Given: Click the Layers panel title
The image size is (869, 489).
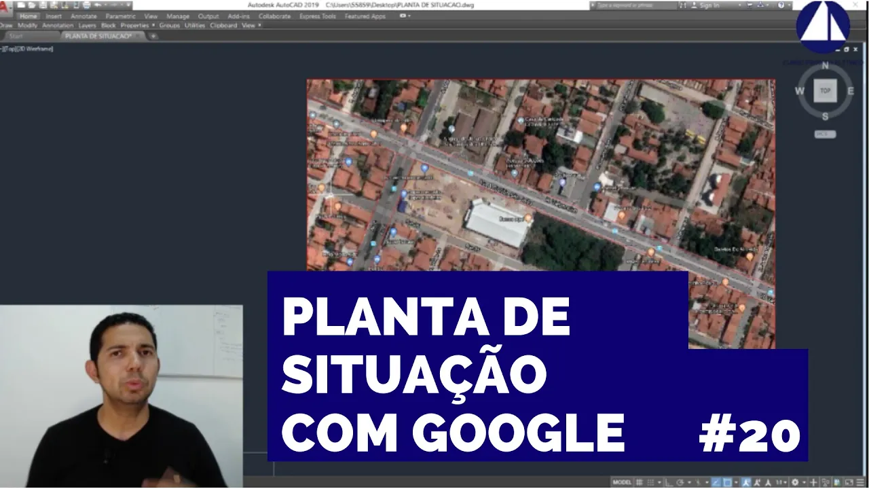Looking at the screenshot, I should point(88,25).
